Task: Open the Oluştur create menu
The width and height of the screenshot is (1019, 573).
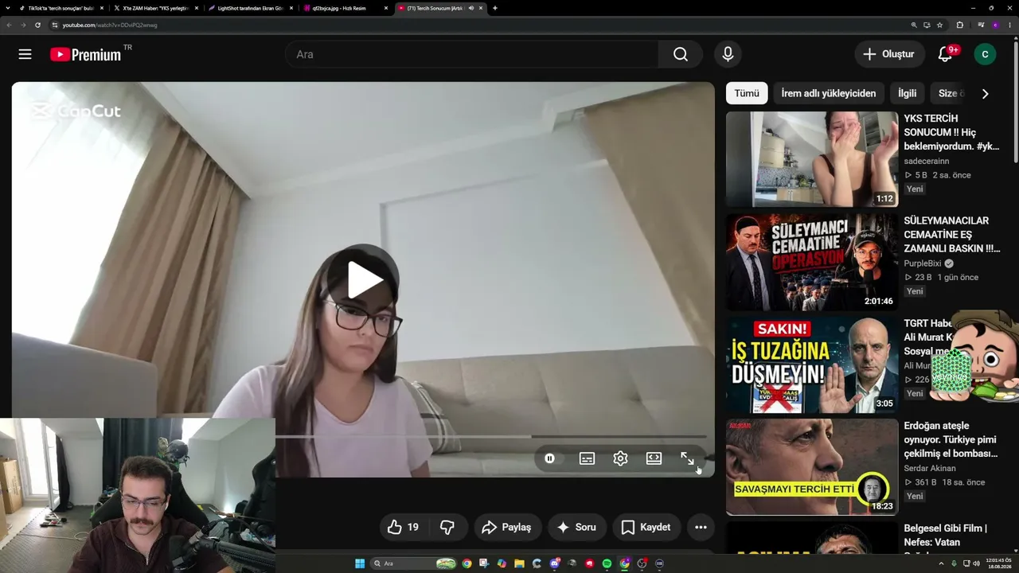Action: pos(889,54)
